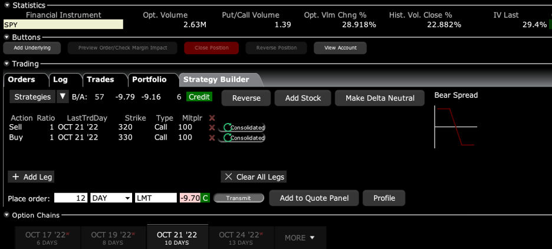
Task: Click Make Delta Neutral button
Action: [x=380, y=98]
